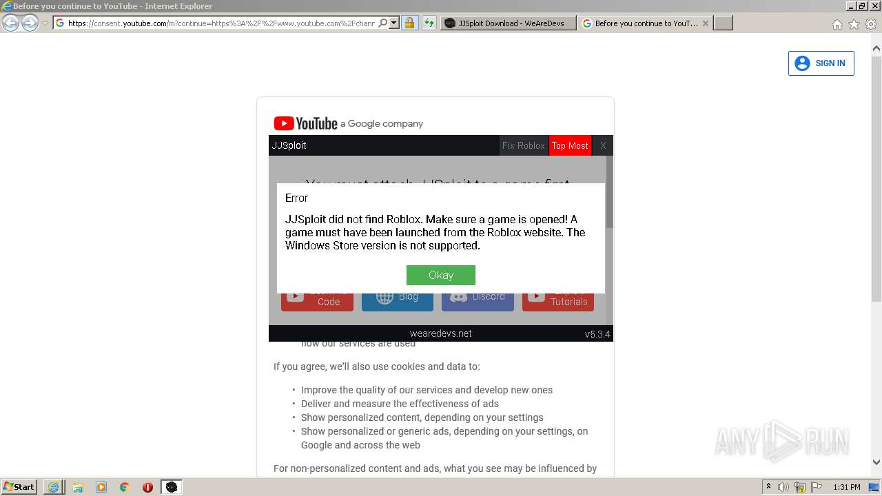This screenshot has height=496, width=882.
Task: Close the Before you continue to YouTube tab
Action: [x=705, y=23]
